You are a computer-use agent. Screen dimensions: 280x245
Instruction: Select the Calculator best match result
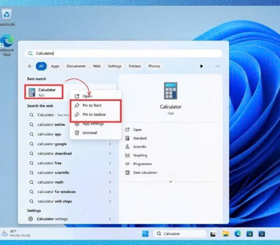pyautogui.click(x=44, y=92)
